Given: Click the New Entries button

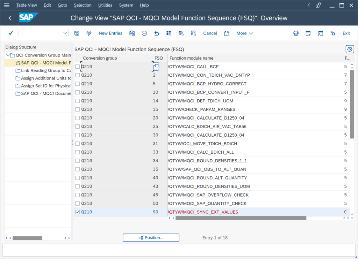Looking at the screenshot, I should 110,33.
